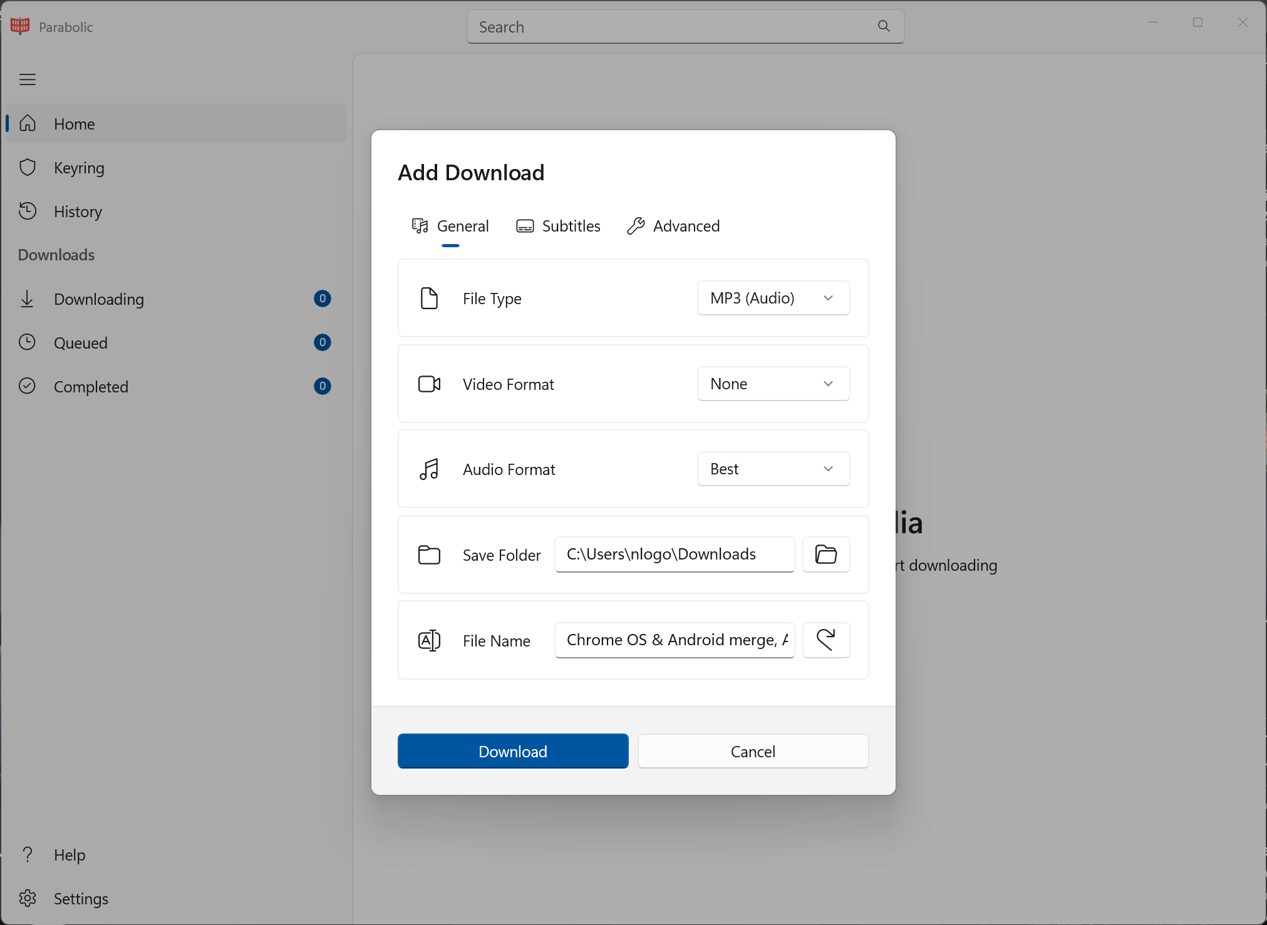Click the search magnifier icon
Image resolution: width=1267 pixels, height=925 pixels.
point(884,26)
